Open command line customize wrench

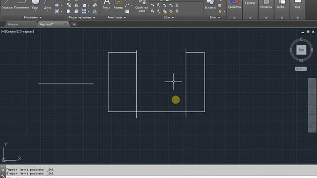(x=2, y=176)
